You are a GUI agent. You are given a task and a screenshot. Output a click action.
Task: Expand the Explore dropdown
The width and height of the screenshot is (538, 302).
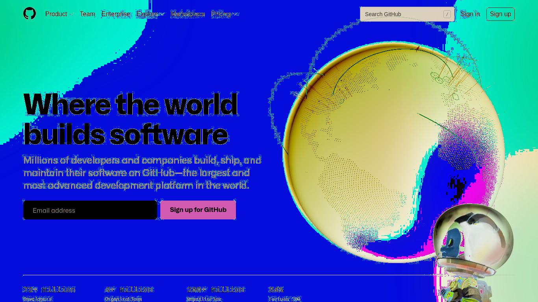(150, 14)
